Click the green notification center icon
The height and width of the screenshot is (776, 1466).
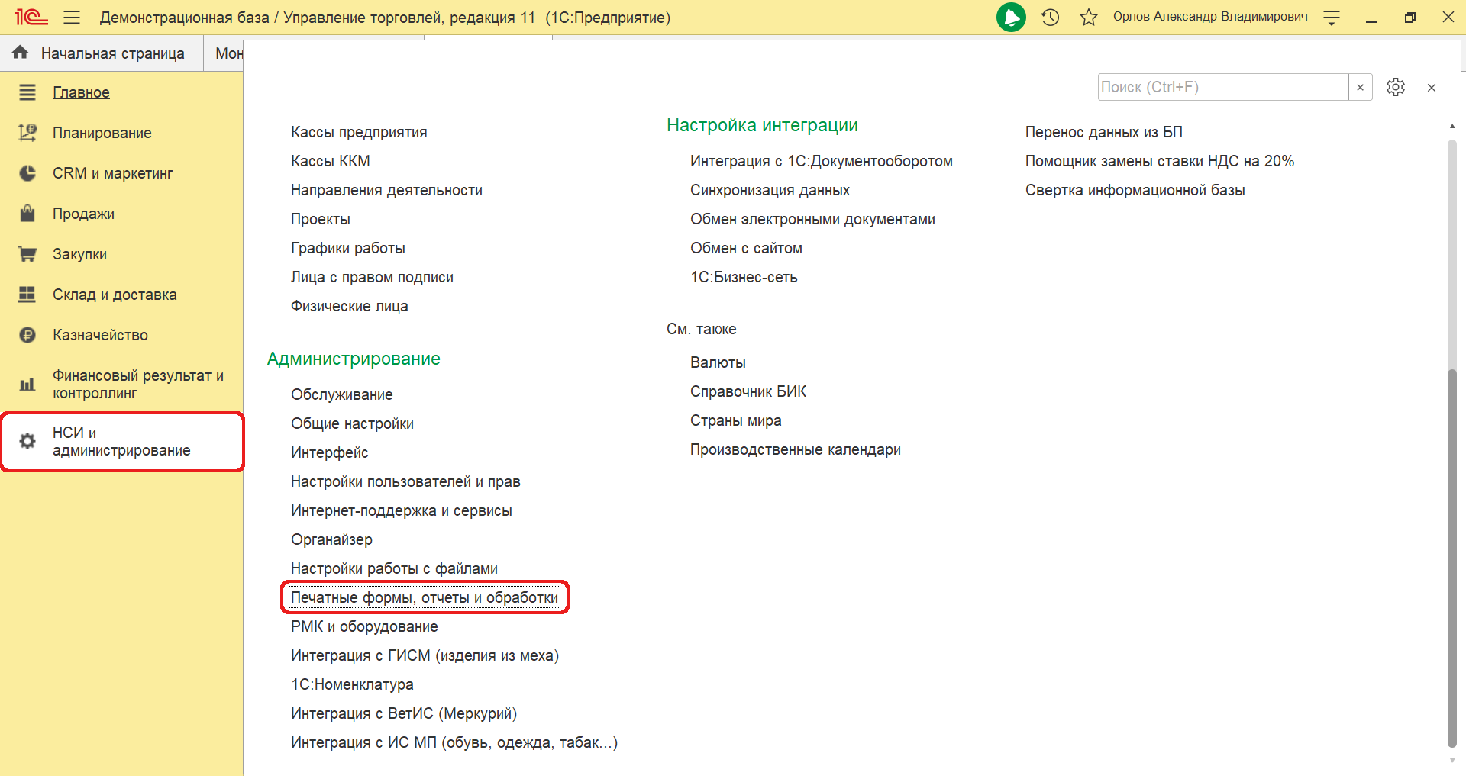tap(1011, 18)
